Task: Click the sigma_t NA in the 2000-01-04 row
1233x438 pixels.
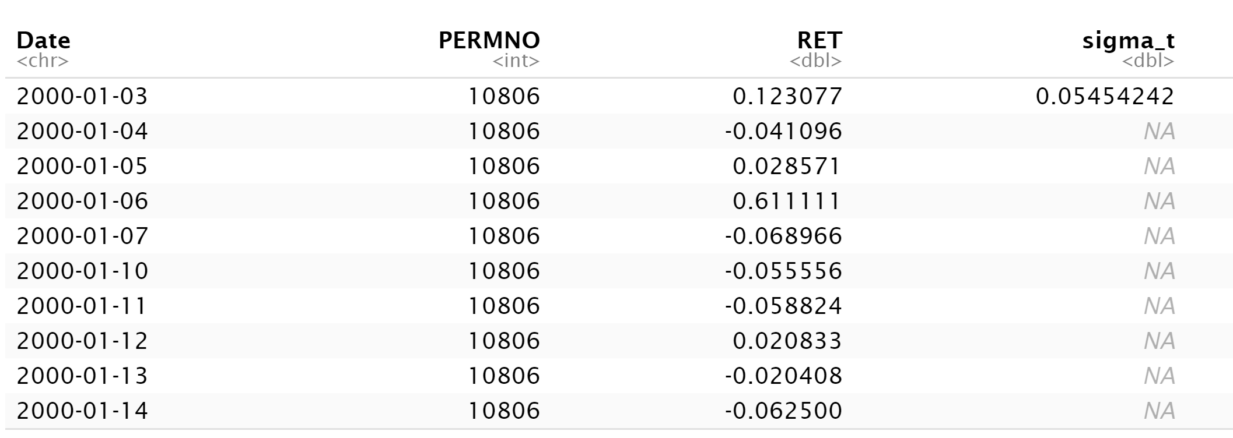Action: coord(1159,131)
